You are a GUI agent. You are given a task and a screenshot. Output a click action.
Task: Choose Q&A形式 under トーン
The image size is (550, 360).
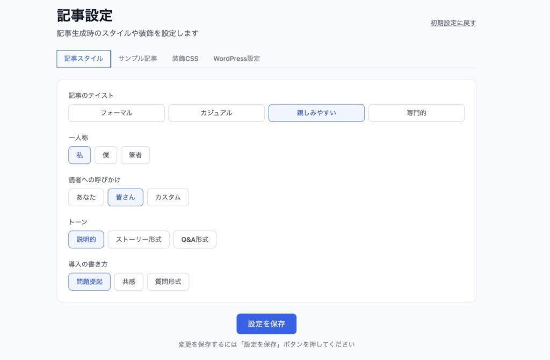(x=195, y=239)
